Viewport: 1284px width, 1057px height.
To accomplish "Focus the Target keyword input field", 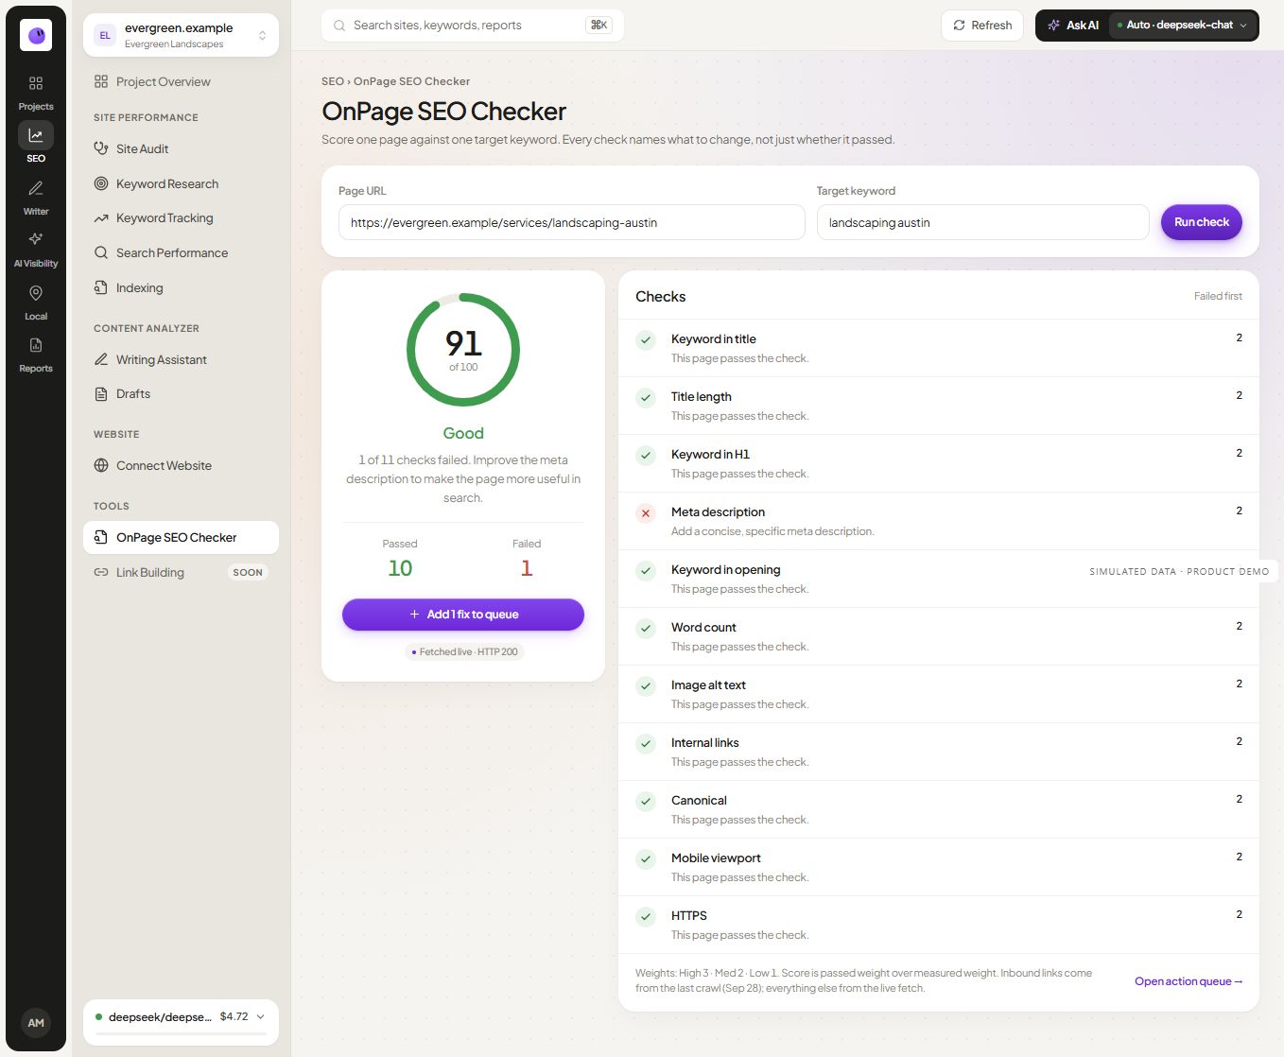I will click(983, 222).
